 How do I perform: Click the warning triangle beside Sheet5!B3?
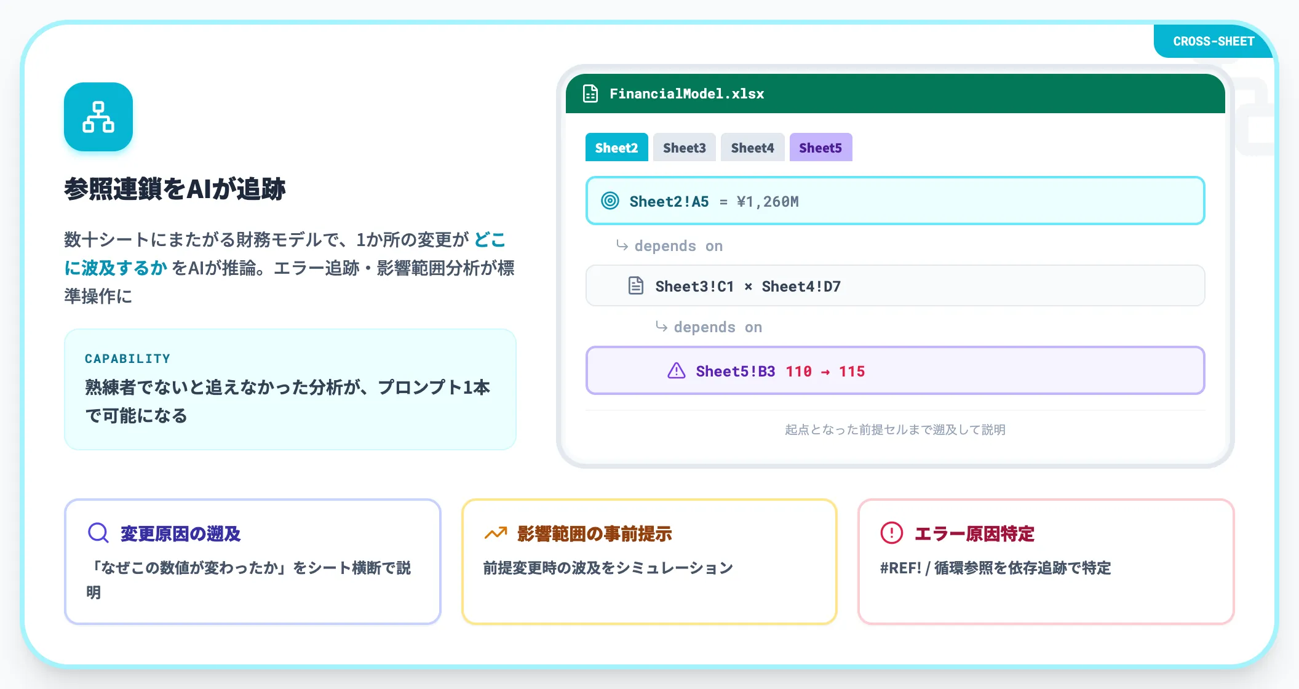677,370
